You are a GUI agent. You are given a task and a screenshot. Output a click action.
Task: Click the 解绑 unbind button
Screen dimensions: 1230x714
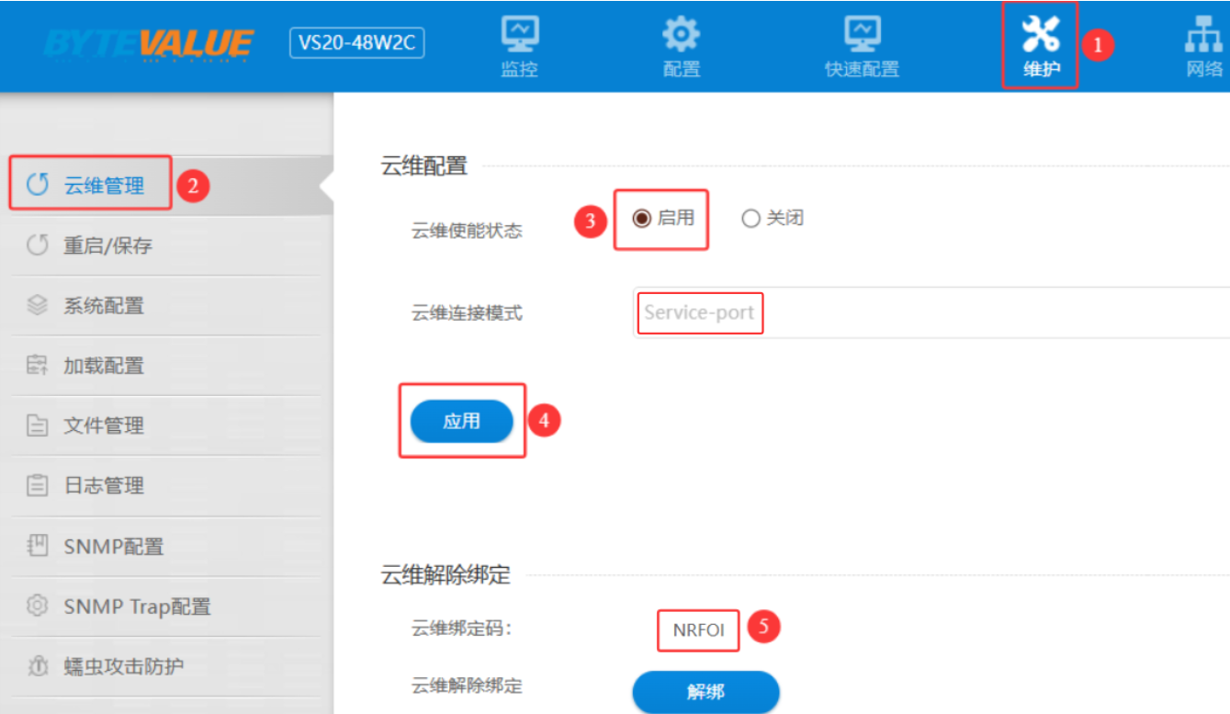pos(705,692)
